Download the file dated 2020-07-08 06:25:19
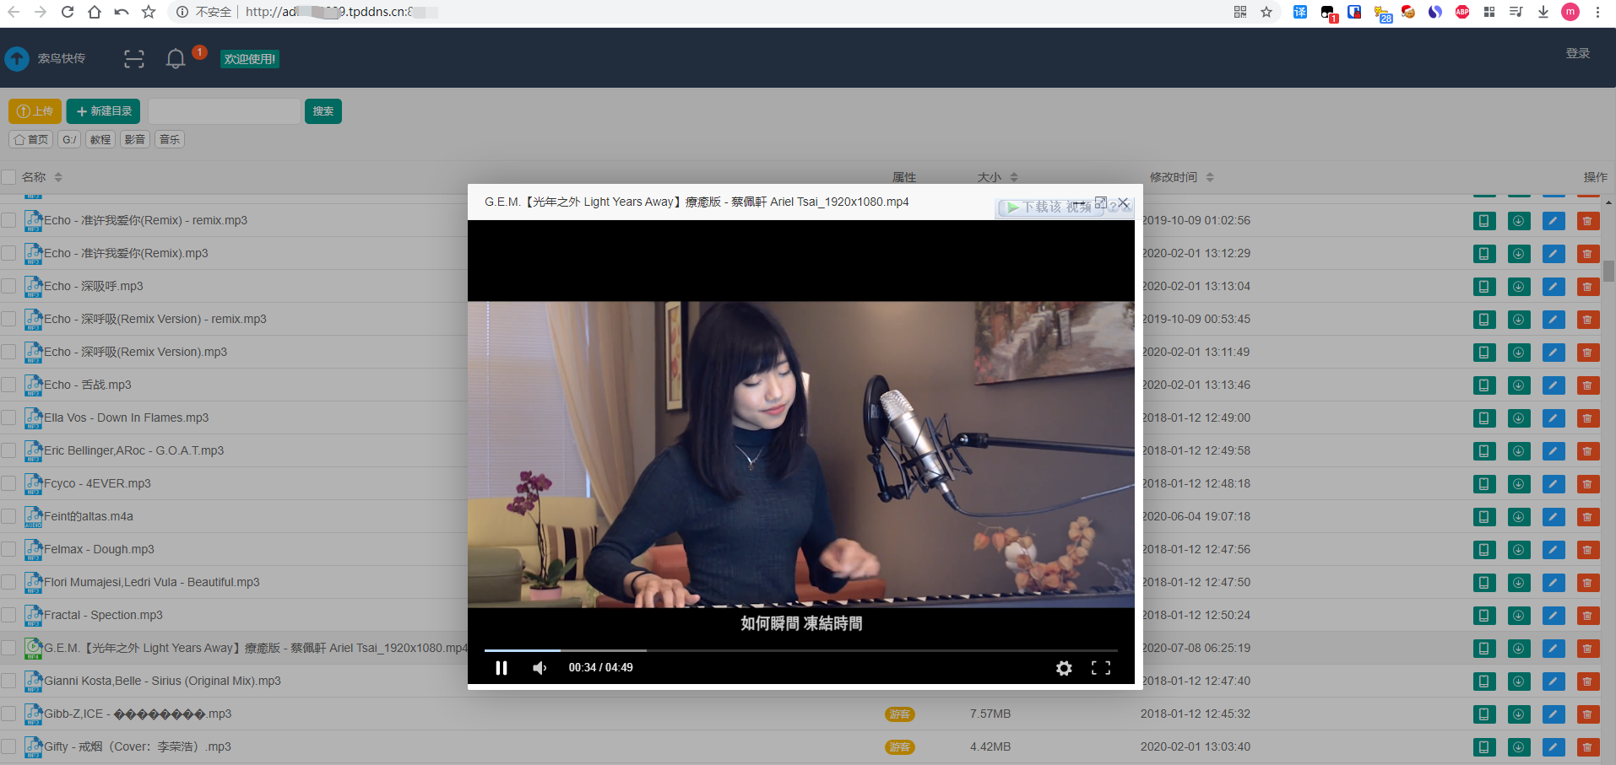 pos(1519,649)
